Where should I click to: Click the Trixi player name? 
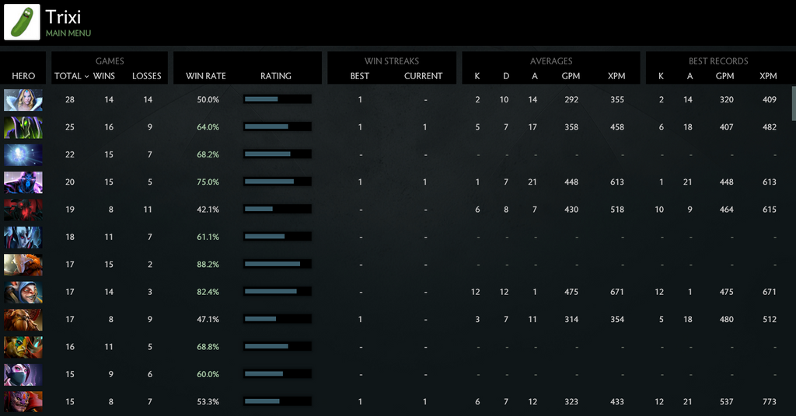pyautogui.click(x=63, y=17)
